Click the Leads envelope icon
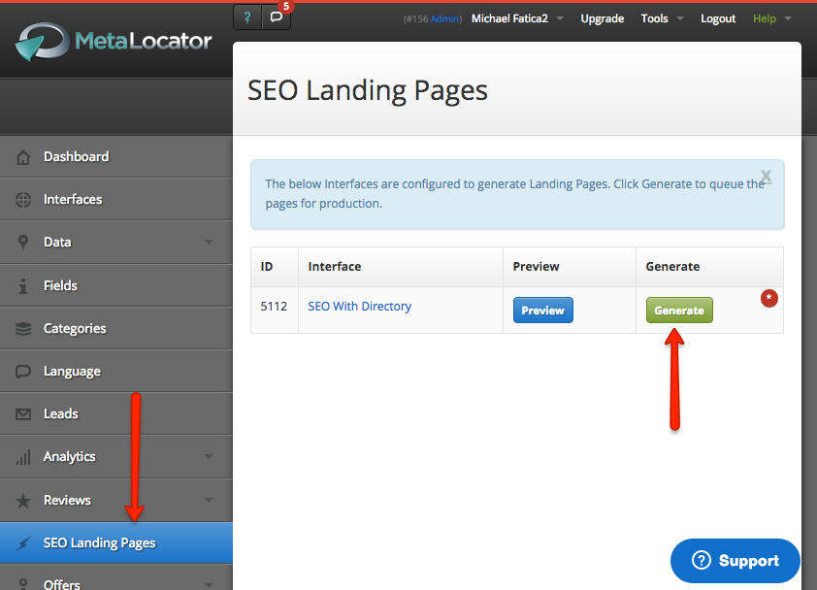 coord(23,414)
